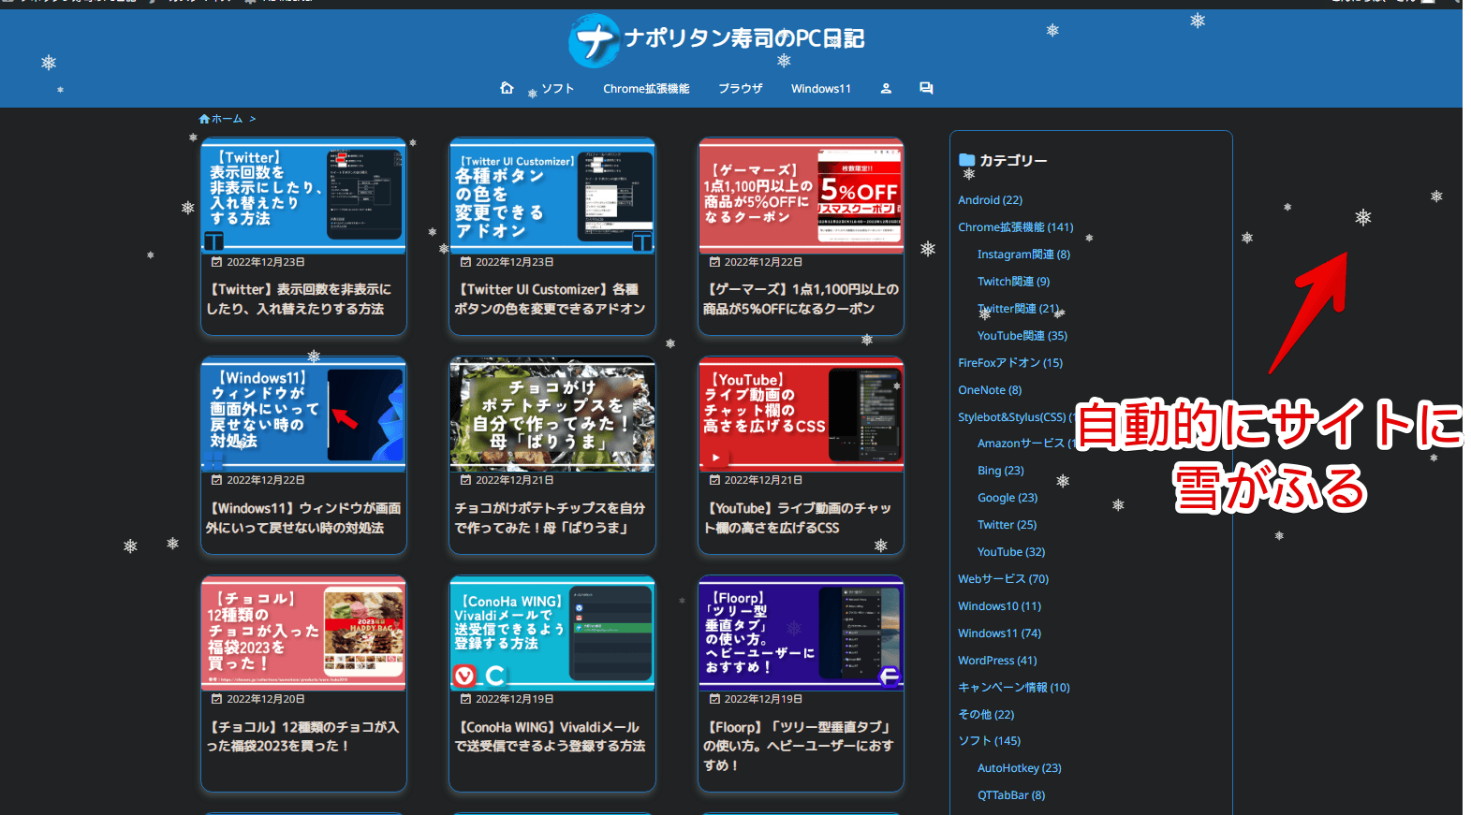Open the Chrome拡張機能 menu item
Image resolution: width=1471 pixels, height=815 pixels.
646,89
